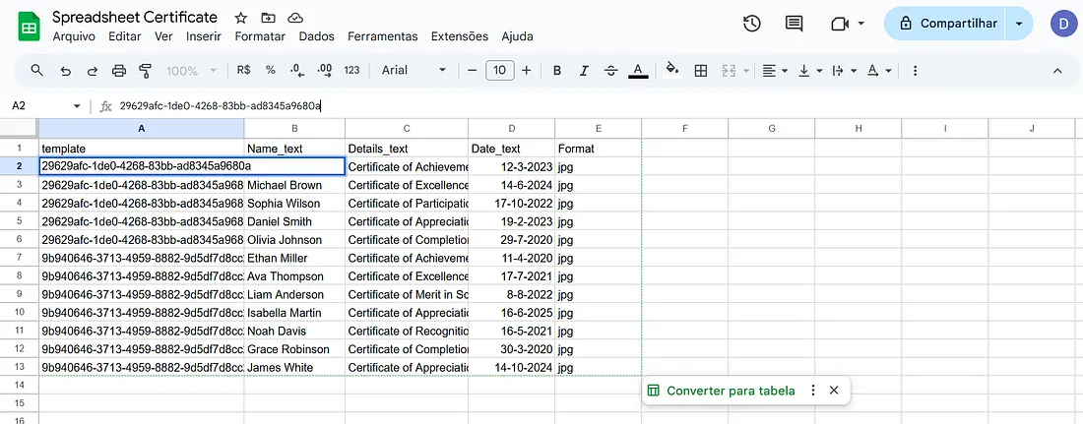Print the spreadsheet
The height and width of the screenshot is (424, 1083).
coord(119,71)
